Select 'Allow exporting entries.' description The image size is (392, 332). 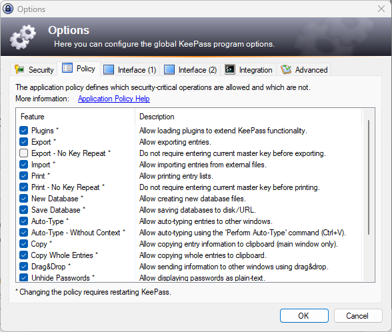(175, 142)
